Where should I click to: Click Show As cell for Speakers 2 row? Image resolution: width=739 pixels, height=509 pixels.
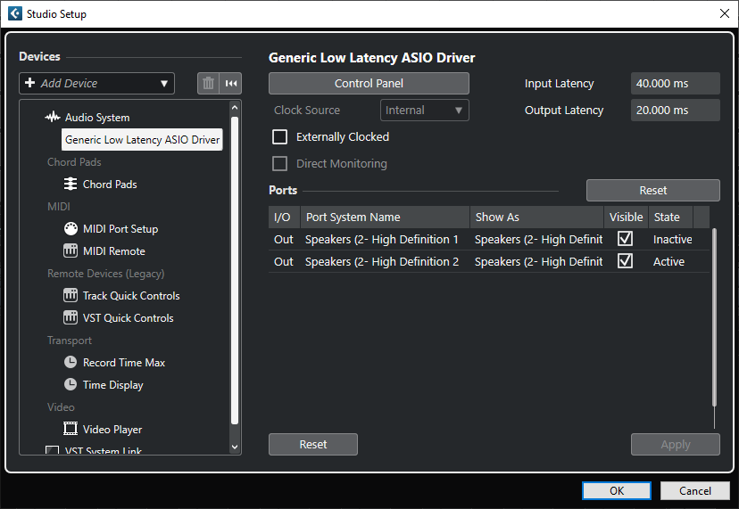pyautogui.click(x=538, y=262)
